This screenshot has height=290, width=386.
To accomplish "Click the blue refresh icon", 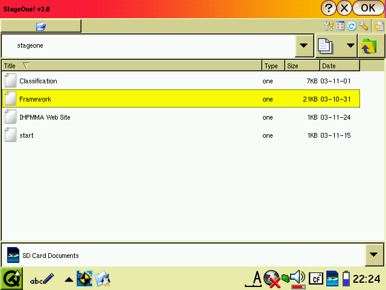I will tap(352, 26).
